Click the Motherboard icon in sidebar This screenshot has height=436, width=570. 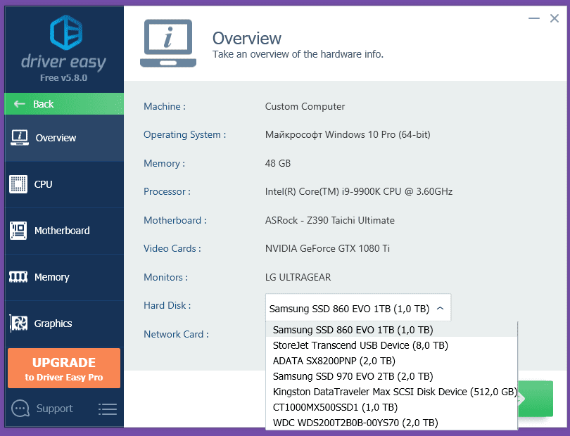(18, 231)
